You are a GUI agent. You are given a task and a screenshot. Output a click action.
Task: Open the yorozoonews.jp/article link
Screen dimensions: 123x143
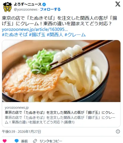pos(35,30)
